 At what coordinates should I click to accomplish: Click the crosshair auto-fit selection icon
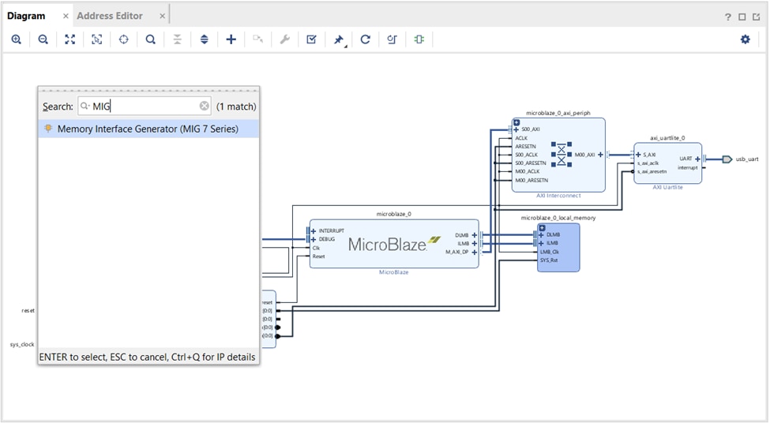pyautogui.click(x=124, y=39)
